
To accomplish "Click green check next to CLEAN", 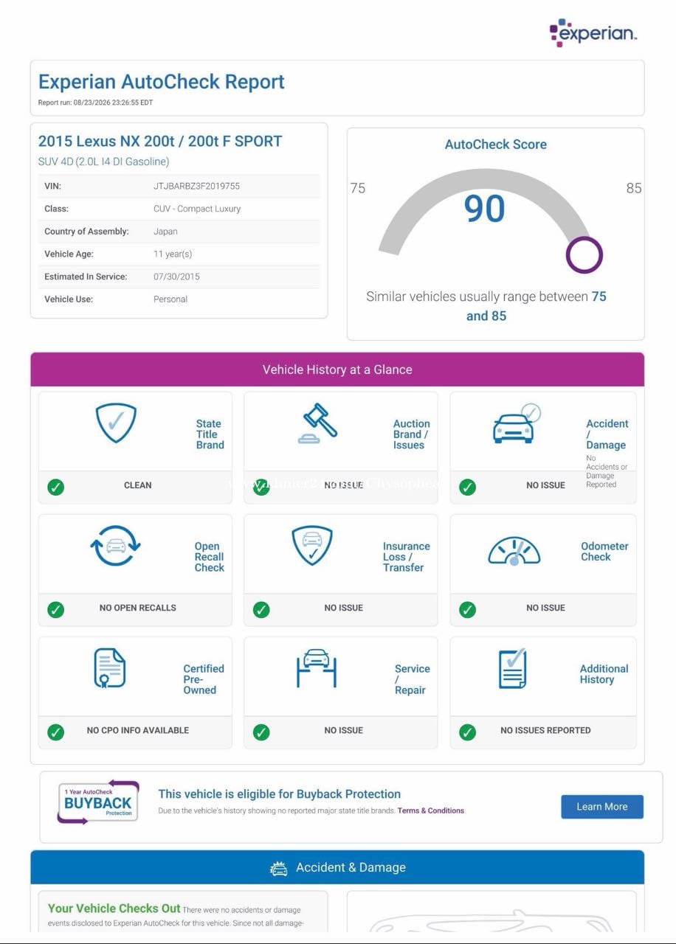I will pos(55,487).
